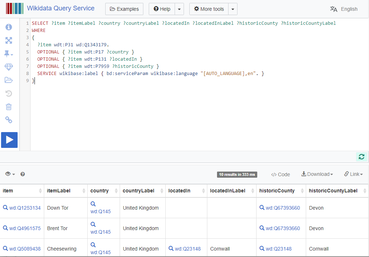Open the Examples button
Image resolution: width=369 pixels, height=257 pixels.
coord(124,9)
